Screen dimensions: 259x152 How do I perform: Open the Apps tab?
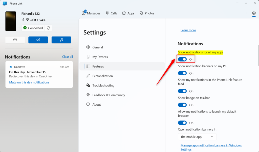[x=128, y=13]
